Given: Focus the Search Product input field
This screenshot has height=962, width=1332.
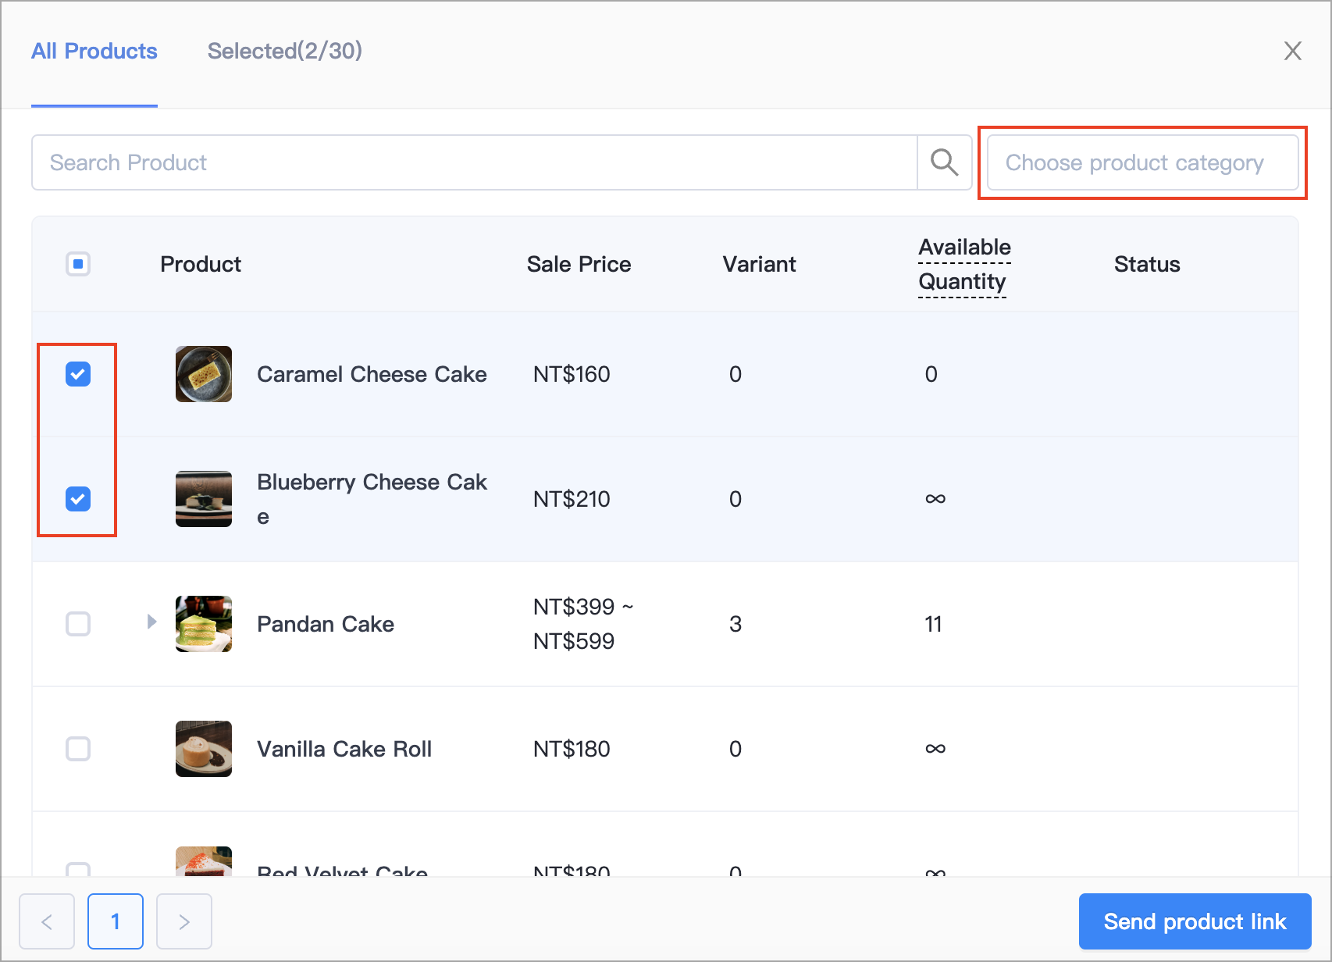Looking at the screenshot, I should pos(474,162).
